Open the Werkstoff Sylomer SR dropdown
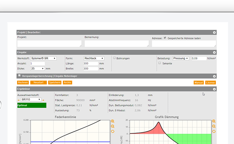 pos(43,58)
